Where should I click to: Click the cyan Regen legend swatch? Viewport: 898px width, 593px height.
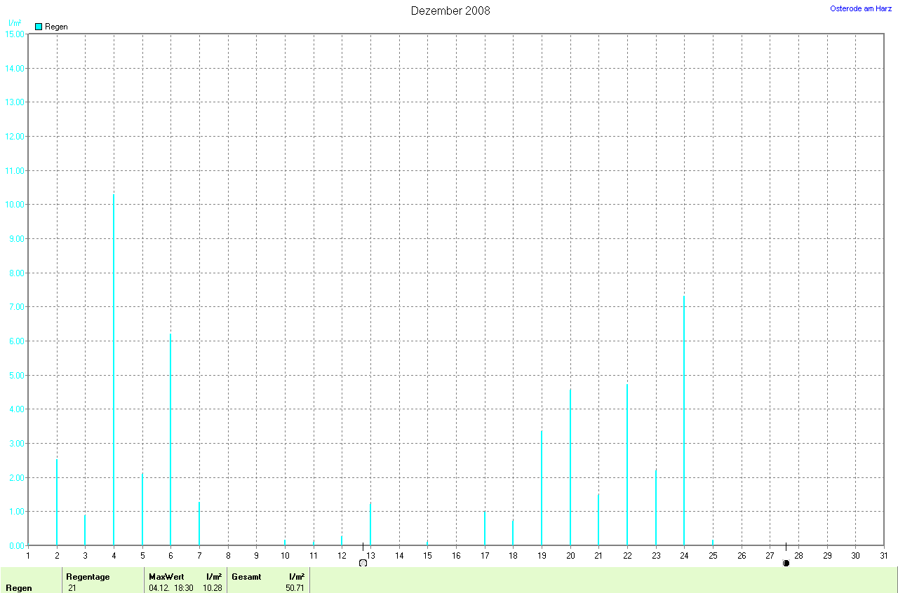click(x=39, y=27)
